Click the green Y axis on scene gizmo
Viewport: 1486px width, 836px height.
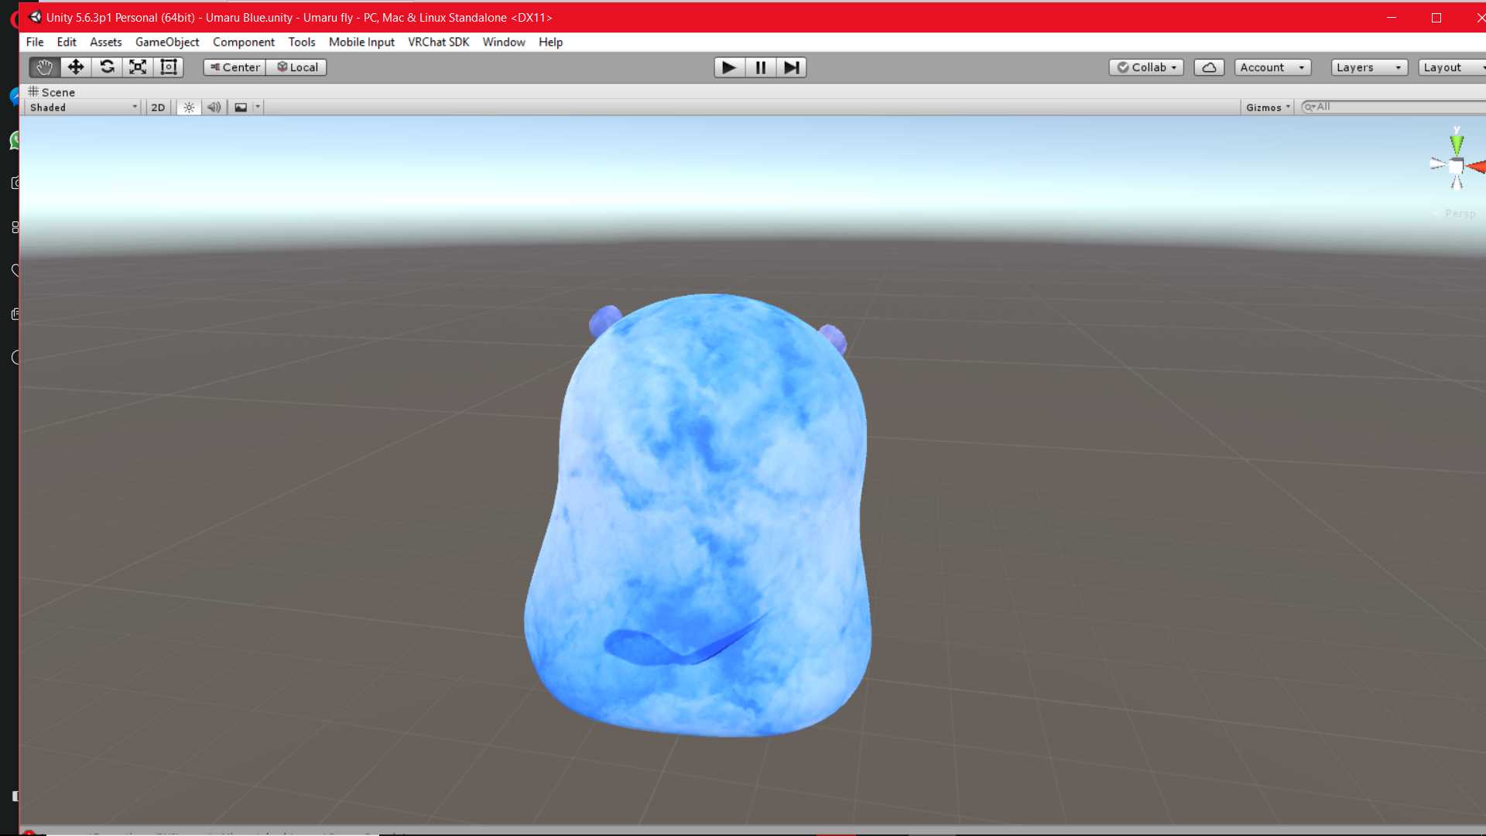point(1457,144)
